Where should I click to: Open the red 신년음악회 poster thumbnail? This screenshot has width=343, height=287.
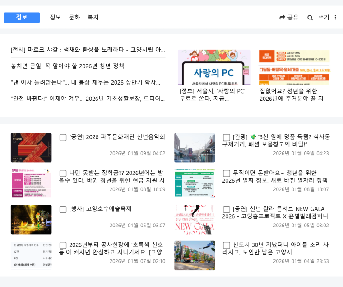pos(31,148)
